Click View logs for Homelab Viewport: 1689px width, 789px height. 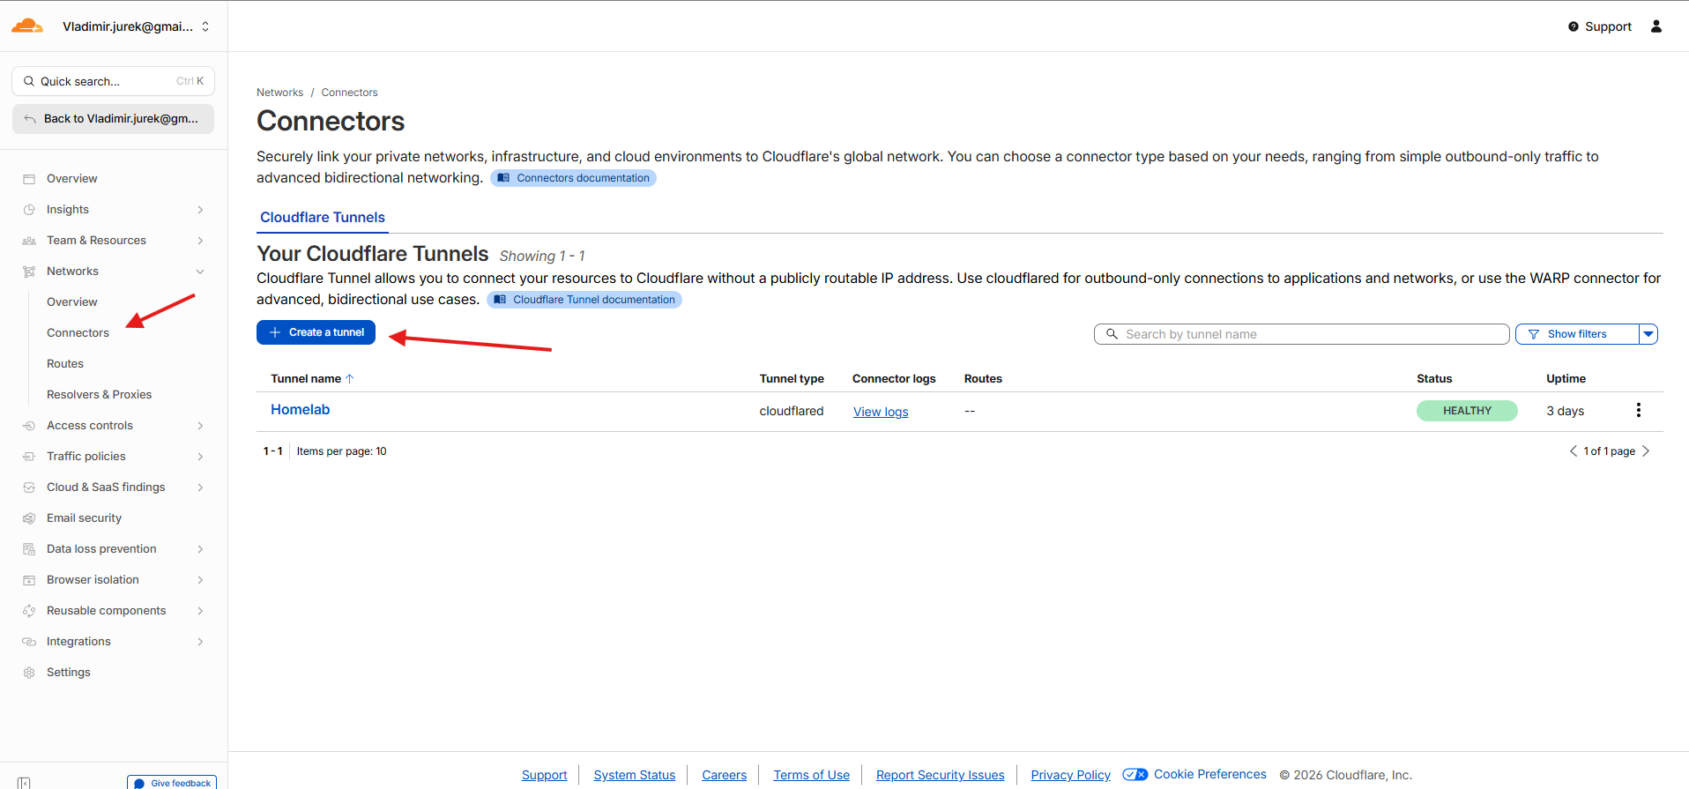[881, 412]
